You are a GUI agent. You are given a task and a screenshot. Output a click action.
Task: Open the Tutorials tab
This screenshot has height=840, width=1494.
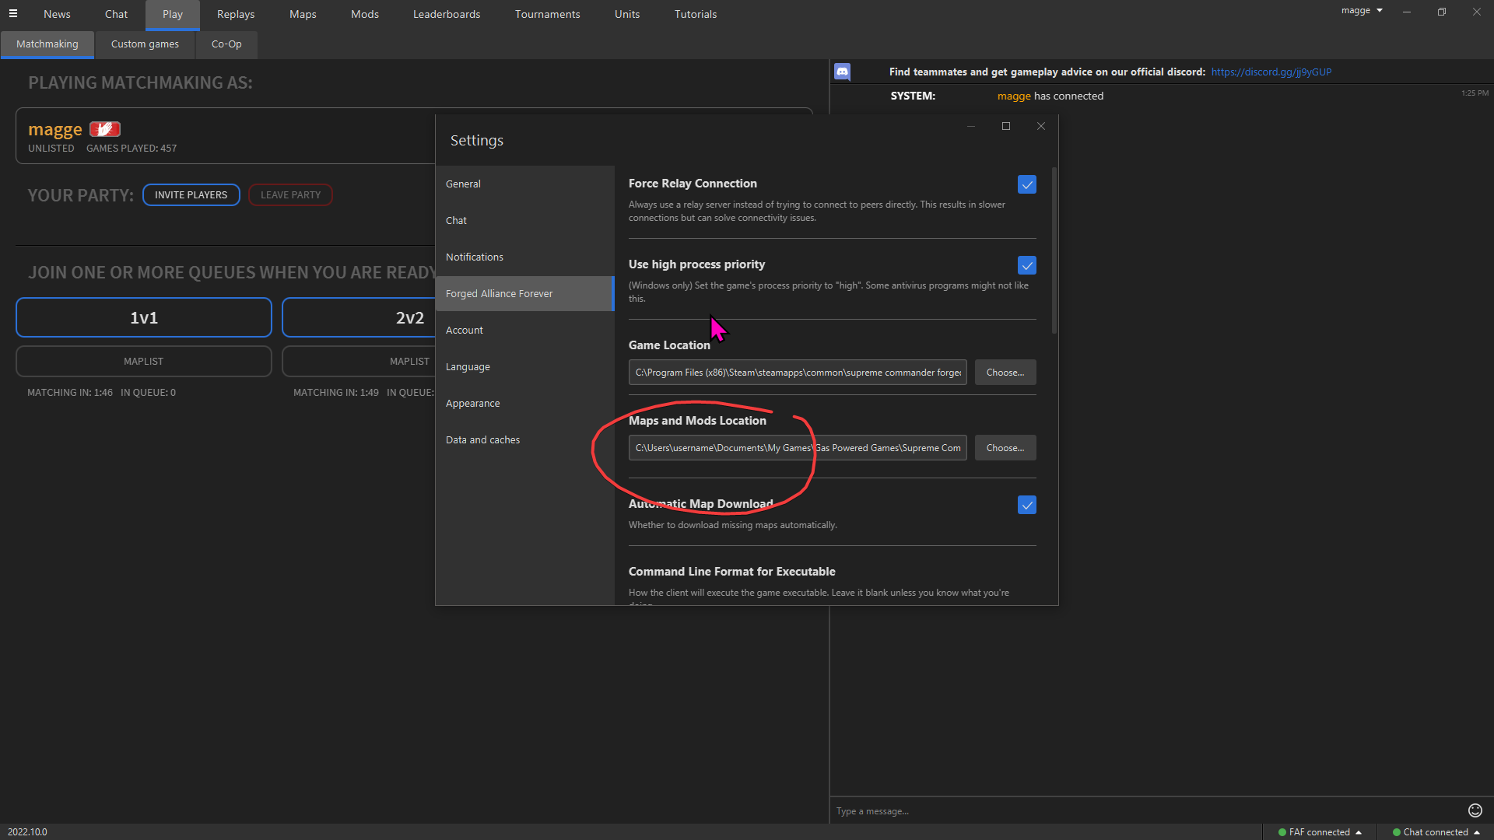pyautogui.click(x=696, y=14)
